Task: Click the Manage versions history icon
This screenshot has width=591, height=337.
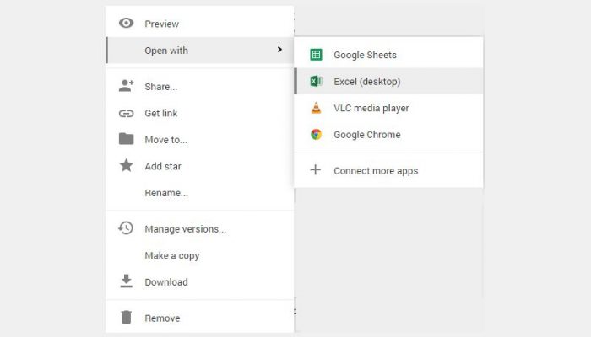Action: pyautogui.click(x=126, y=228)
